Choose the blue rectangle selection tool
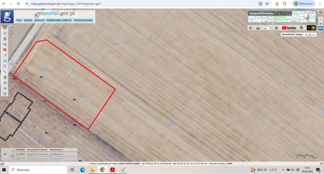This screenshot has height=174, width=324. (5, 44)
